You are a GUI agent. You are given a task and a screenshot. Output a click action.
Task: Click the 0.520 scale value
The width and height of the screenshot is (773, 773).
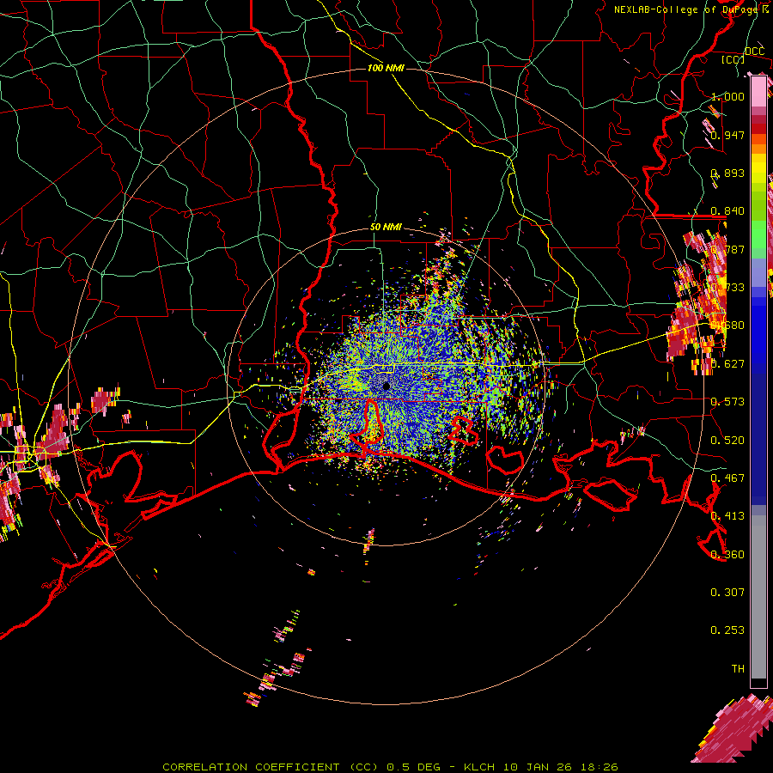point(727,441)
